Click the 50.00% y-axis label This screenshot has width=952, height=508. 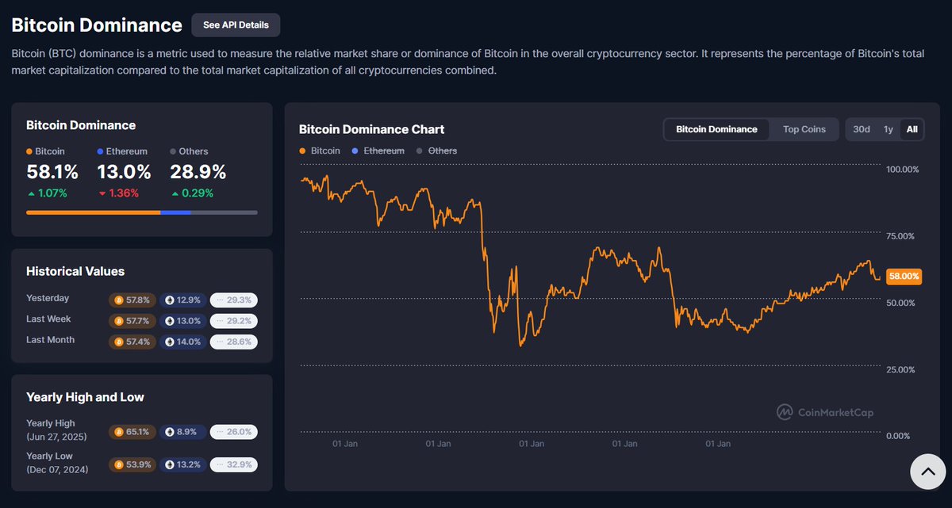[900, 303]
